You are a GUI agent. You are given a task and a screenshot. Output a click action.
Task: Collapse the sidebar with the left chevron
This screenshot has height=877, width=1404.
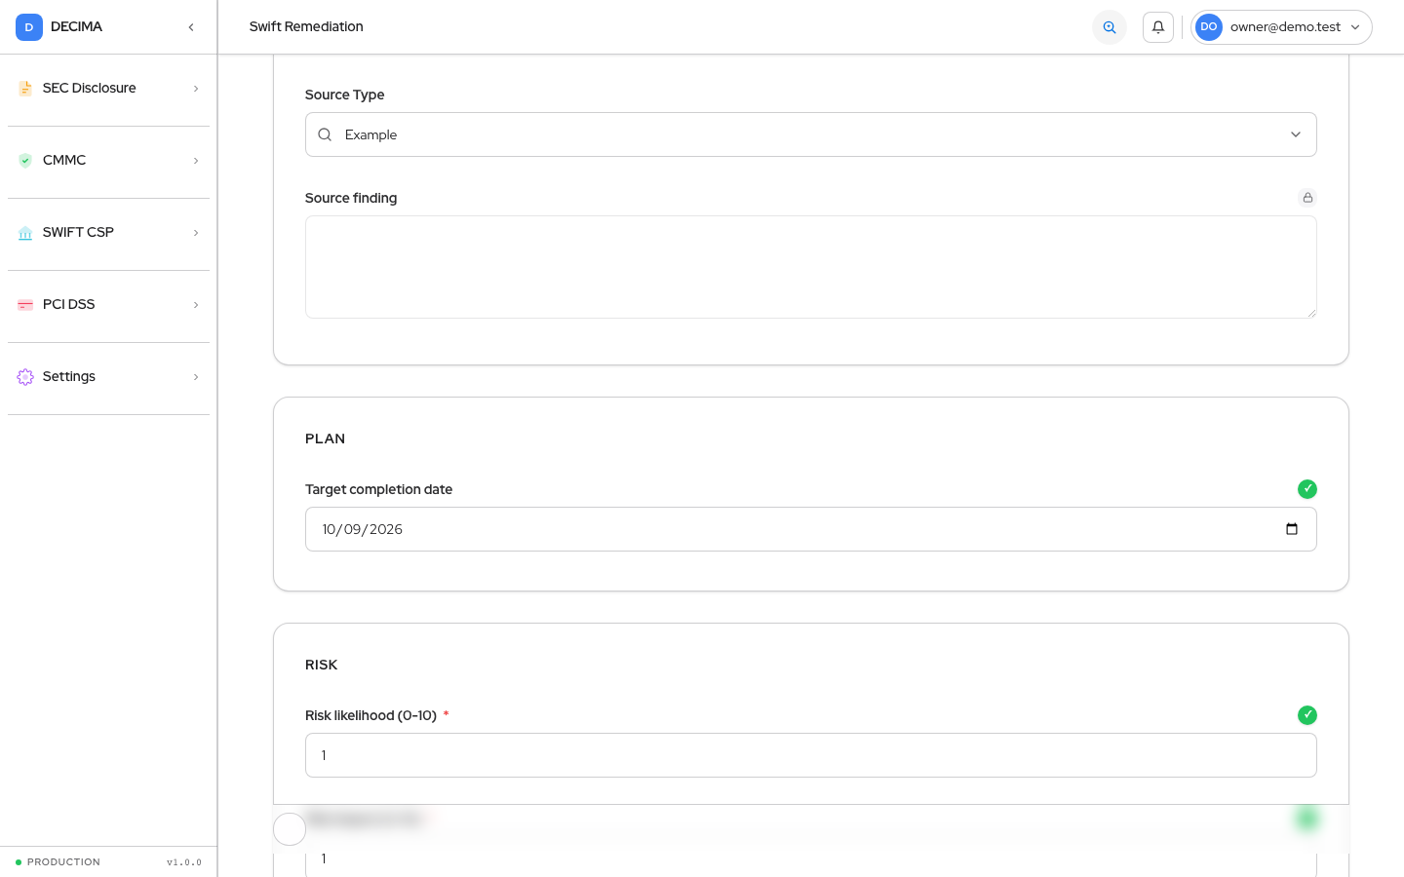tap(191, 27)
